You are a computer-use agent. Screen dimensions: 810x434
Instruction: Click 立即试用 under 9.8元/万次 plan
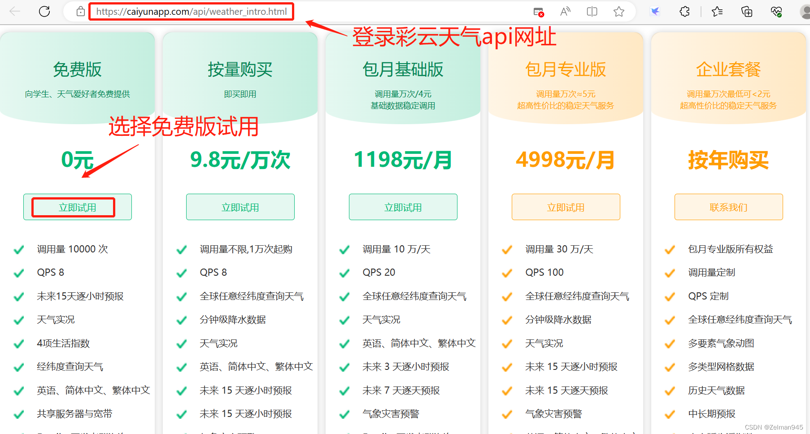[x=240, y=207]
